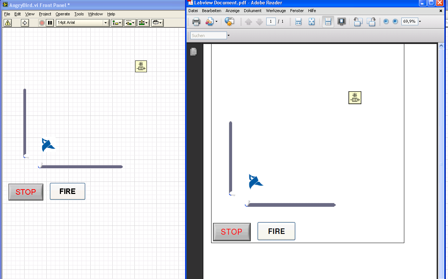Click the page number field showing 1
Screen dimensions: 448x279
pyautogui.click(x=271, y=22)
